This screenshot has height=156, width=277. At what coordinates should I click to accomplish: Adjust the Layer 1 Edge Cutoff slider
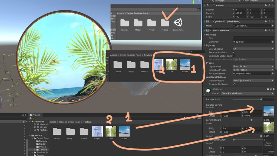coord(247,140)
